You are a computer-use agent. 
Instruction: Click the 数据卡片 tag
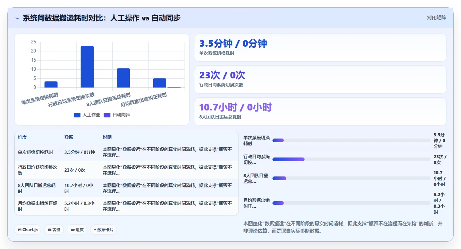104,230
